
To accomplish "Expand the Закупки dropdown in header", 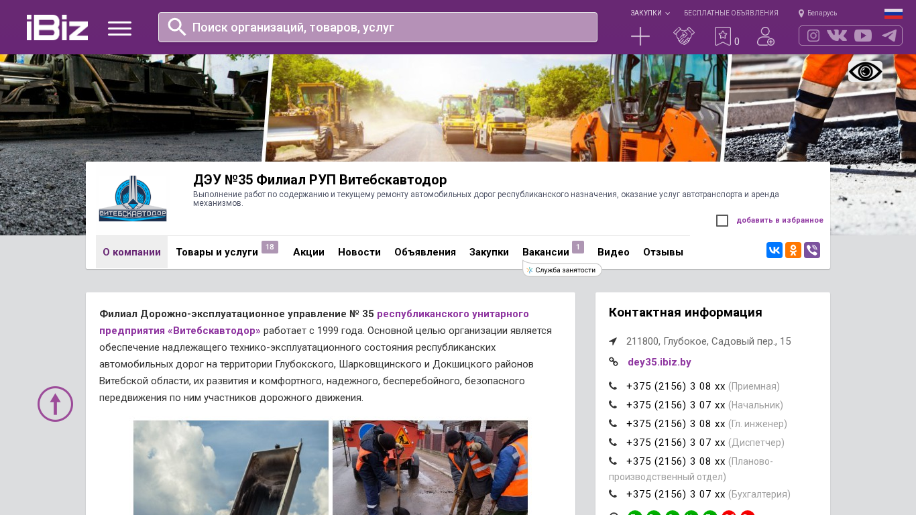I will 650,13.
